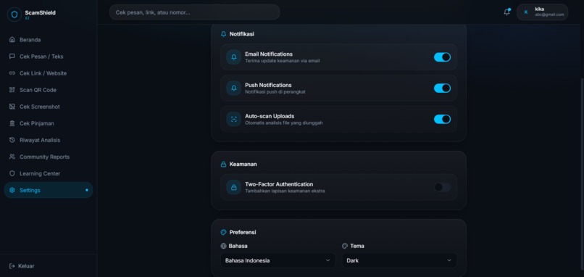Viewport: 584px width, 277px height.
Task: Click the Keamanan section lock icon
Action: pyautogui.click(x=223, y=164)
